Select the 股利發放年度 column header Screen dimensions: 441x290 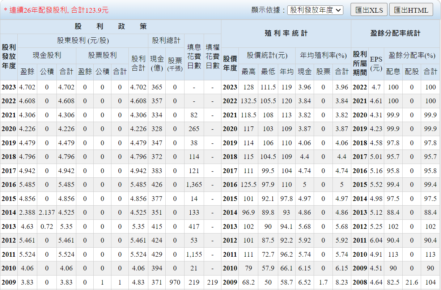point(9,56)
